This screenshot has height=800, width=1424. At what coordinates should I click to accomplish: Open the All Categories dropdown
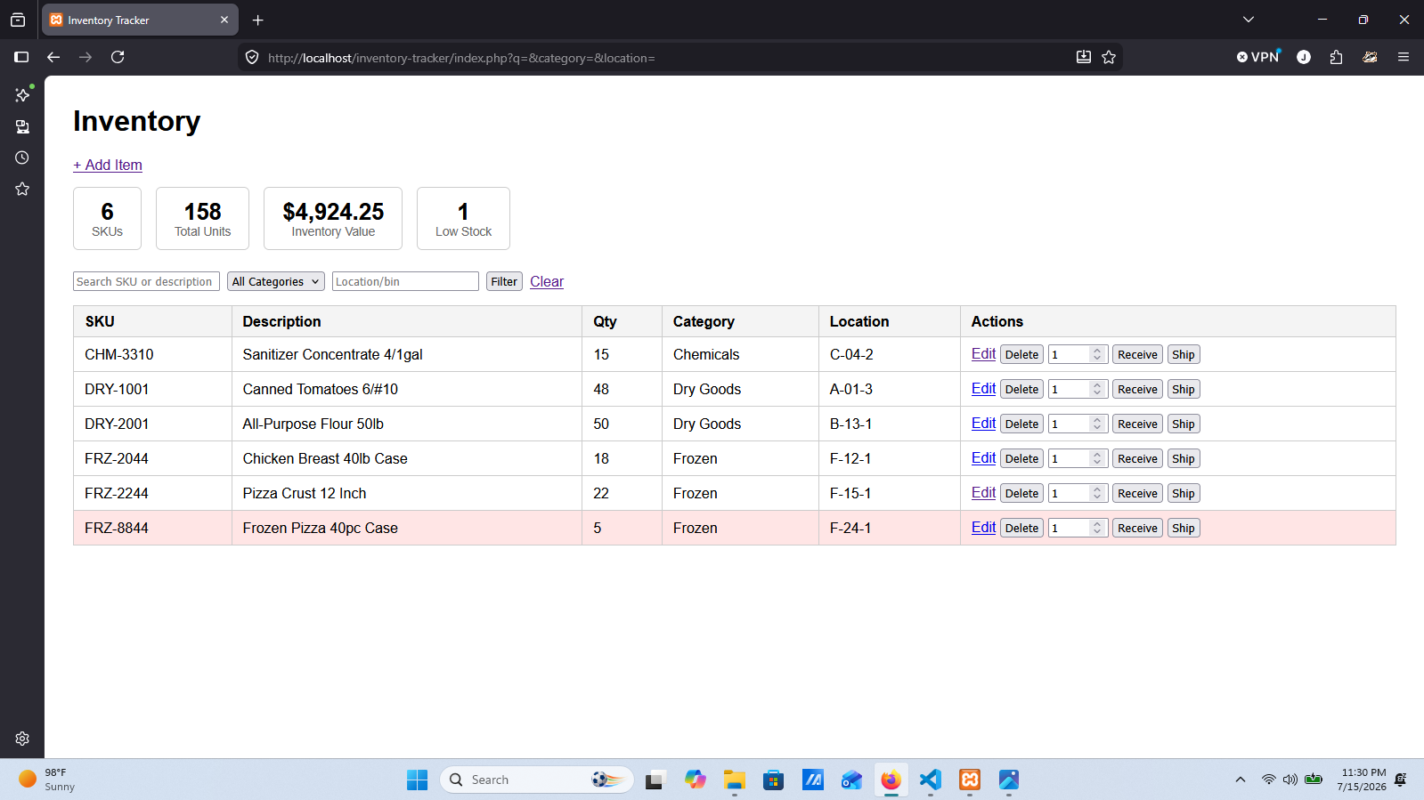276,281
